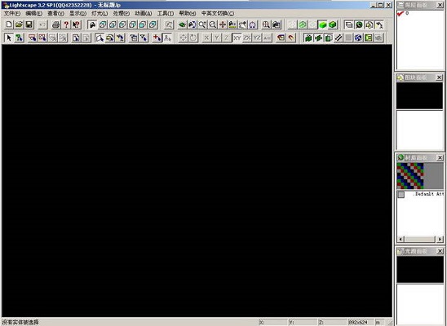The width and height of the screenshot is (447, 326).
Task: Click the materials panel's right scroll arrow
Action: [440, 239]
